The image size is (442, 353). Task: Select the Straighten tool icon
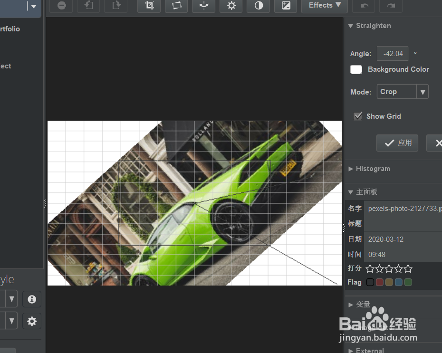click(176, 6)
